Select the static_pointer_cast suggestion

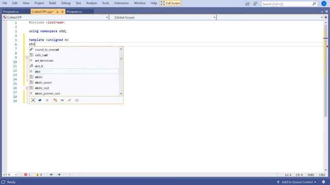(x=74, y=94)
